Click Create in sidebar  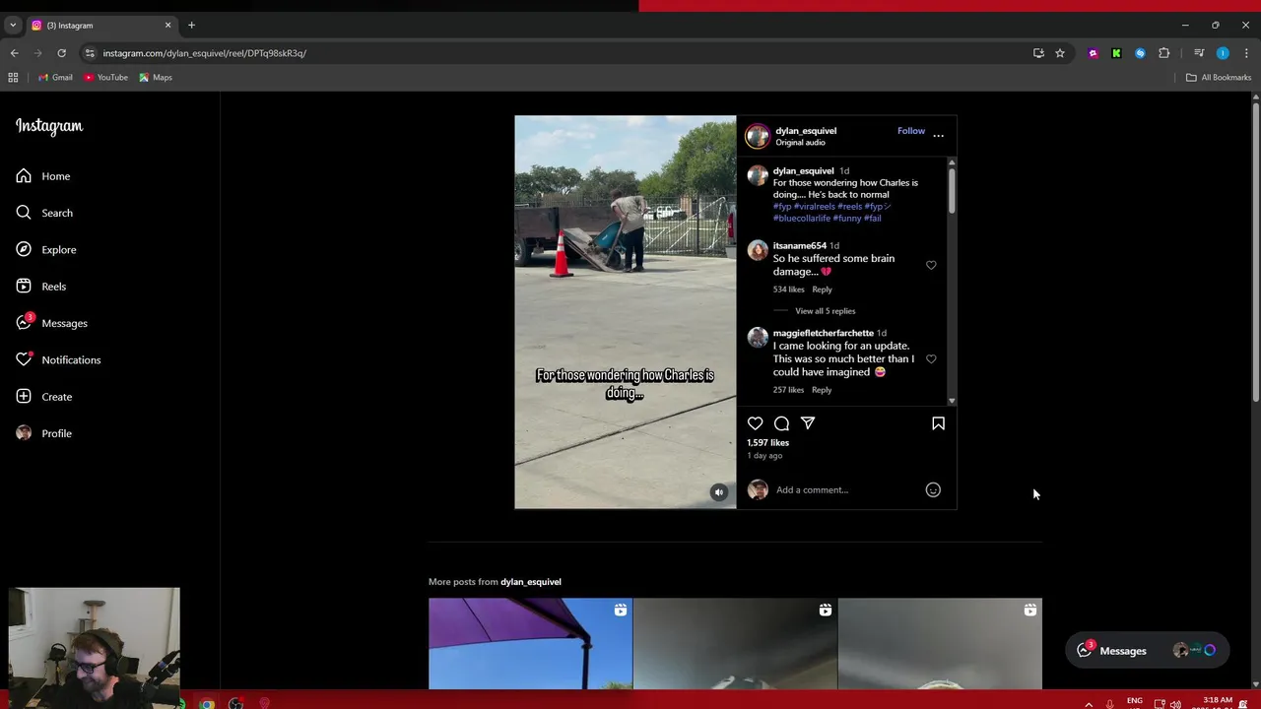tap(44, 397)
